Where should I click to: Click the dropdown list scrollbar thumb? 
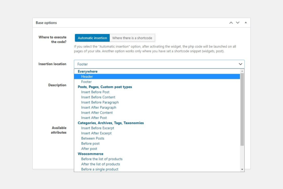[242, 111]
